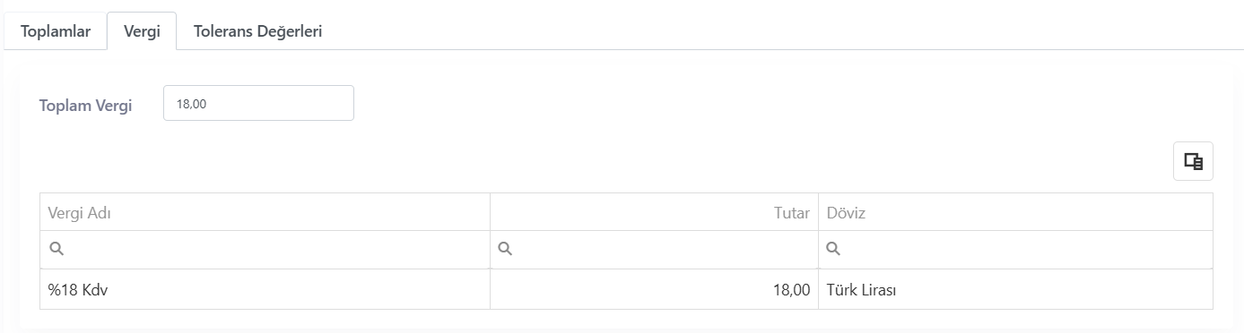The height and width of the screenshot is (333, 1244).
Task: Sort by the Döviz column header
Action: [1015, 212]
